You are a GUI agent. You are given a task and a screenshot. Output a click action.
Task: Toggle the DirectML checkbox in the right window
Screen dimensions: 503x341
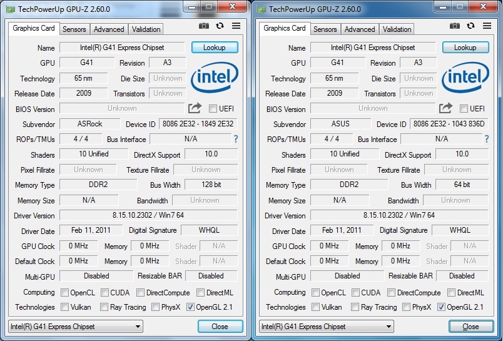451,293
